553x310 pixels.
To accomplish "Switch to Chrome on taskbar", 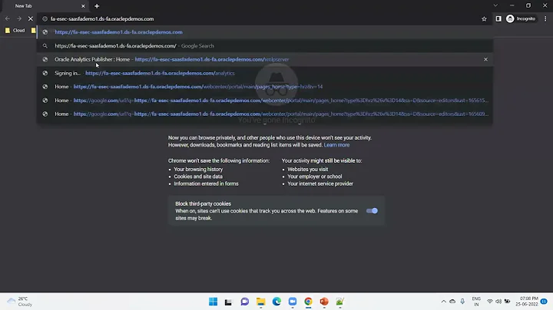I will coord(308,302).
